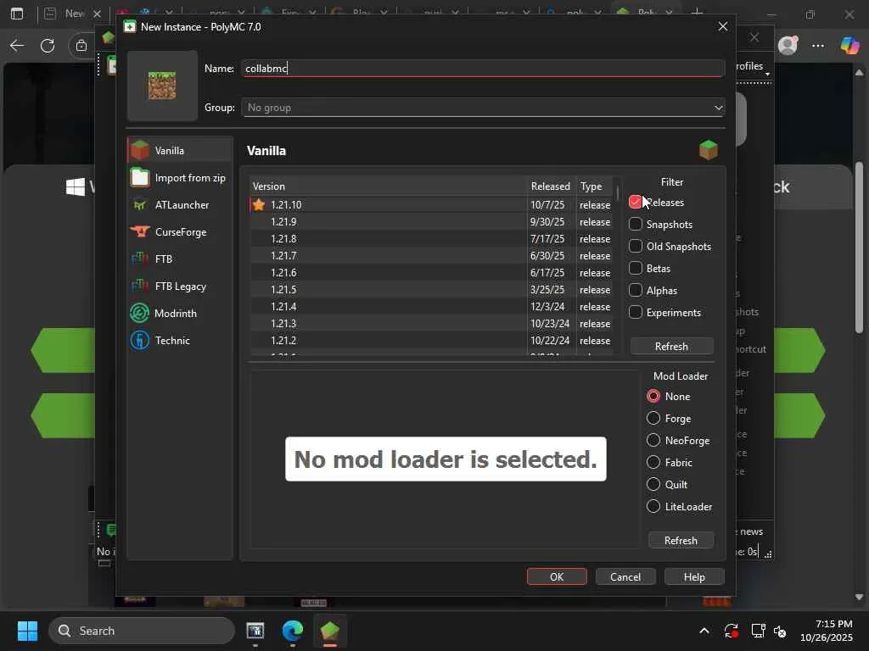The image size is (869, 651).
Task: Open Windows Start menu
Action: [27, 631]
